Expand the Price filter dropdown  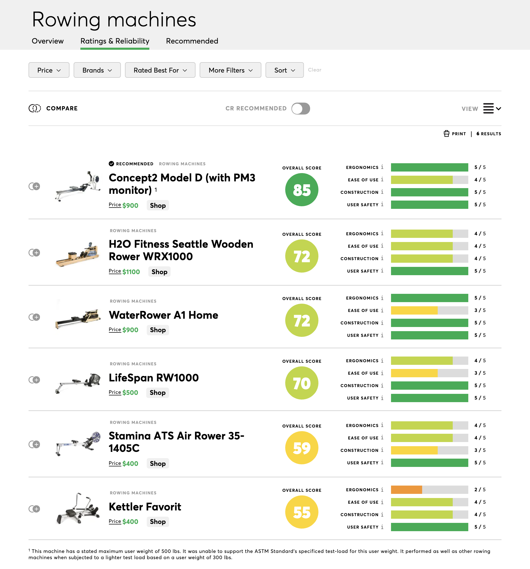coord(49,70)
